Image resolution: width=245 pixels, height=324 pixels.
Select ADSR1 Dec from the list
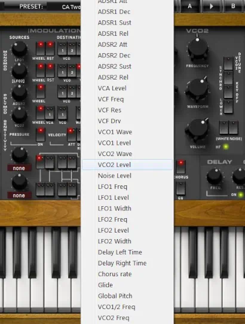[127, 12]
